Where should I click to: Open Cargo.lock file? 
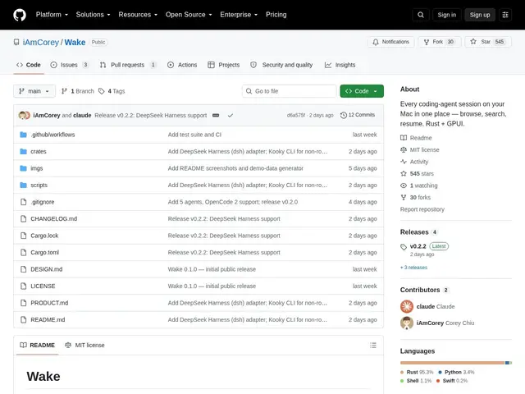tap(44, 236)
